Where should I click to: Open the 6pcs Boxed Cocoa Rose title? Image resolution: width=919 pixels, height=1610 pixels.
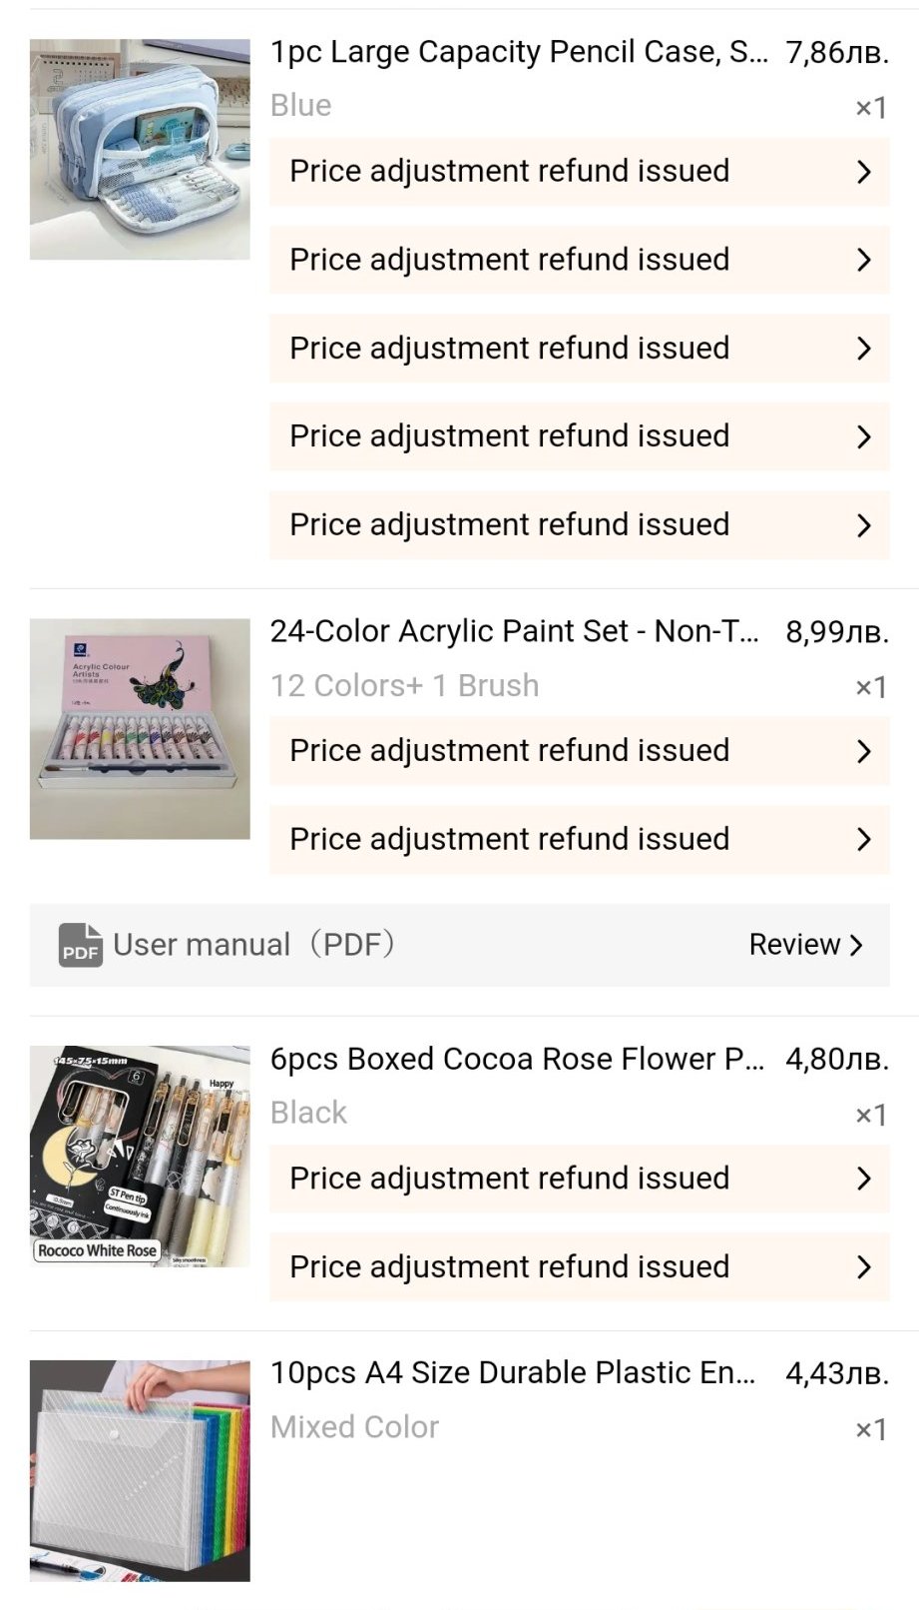(x=517, y=1059)
